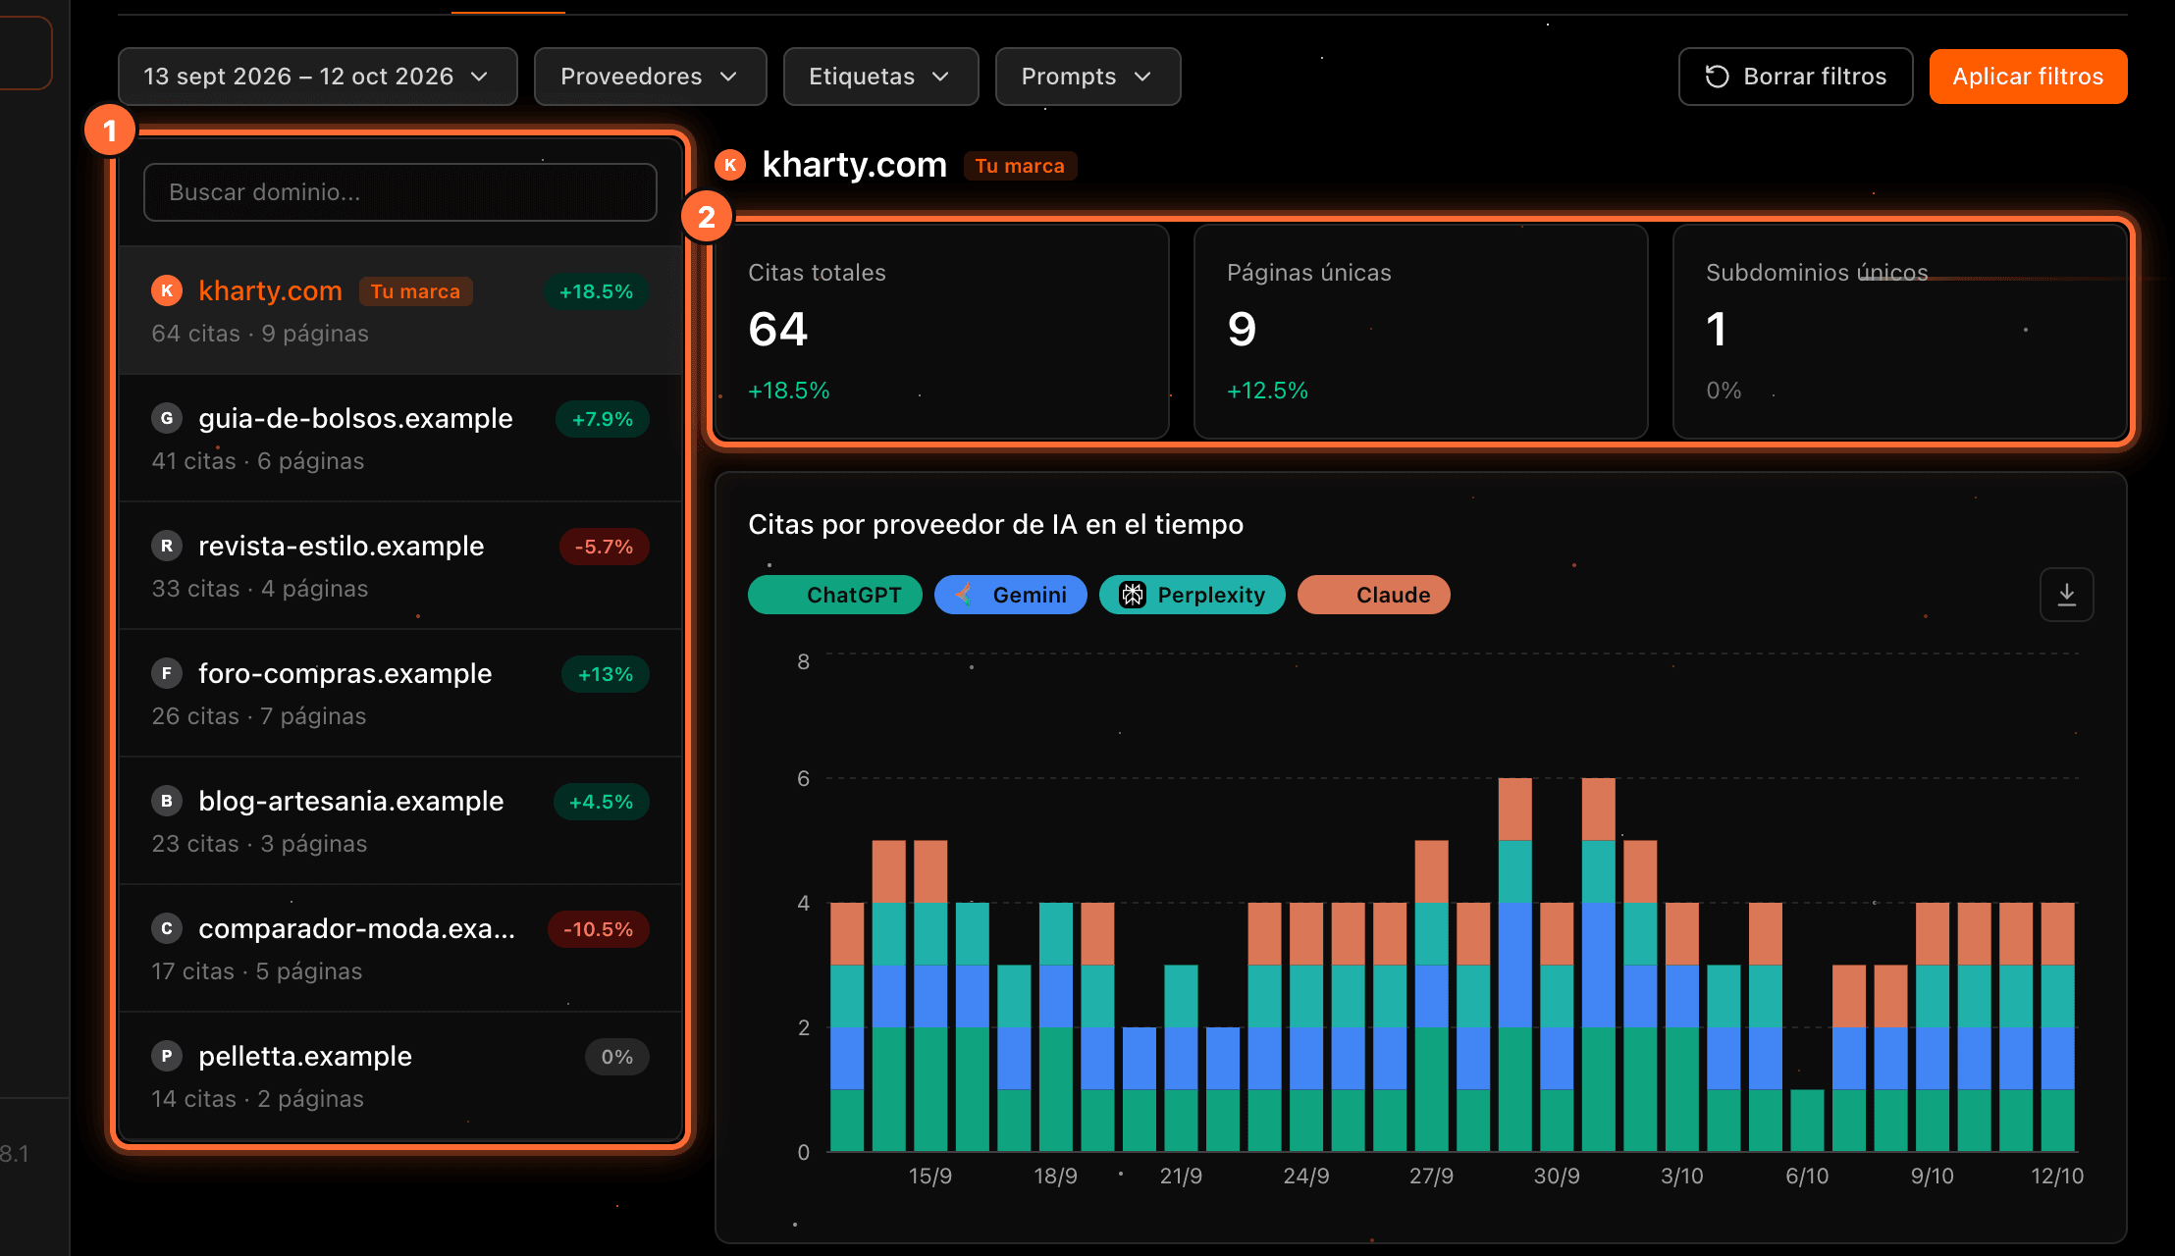Click the G avatar of guia-de-bolsos.example
Viewport: 2175px width, 1256px height.
pos(167,418)
